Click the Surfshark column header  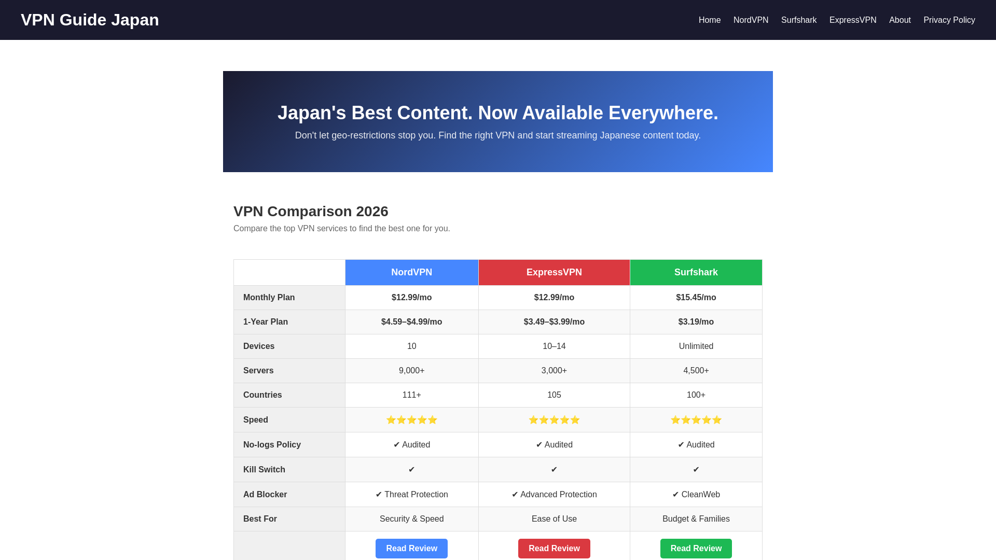point(696,272)
